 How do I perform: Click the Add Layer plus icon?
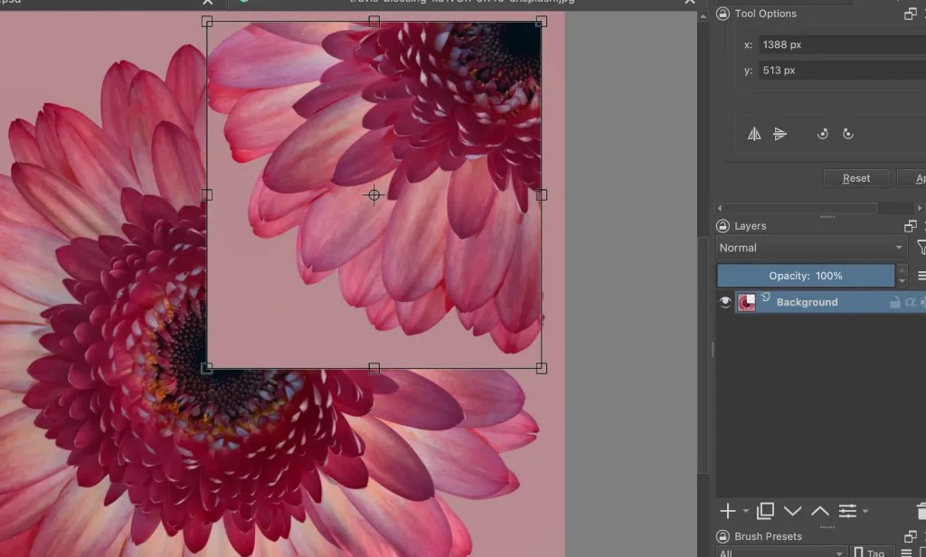point(728,511)
